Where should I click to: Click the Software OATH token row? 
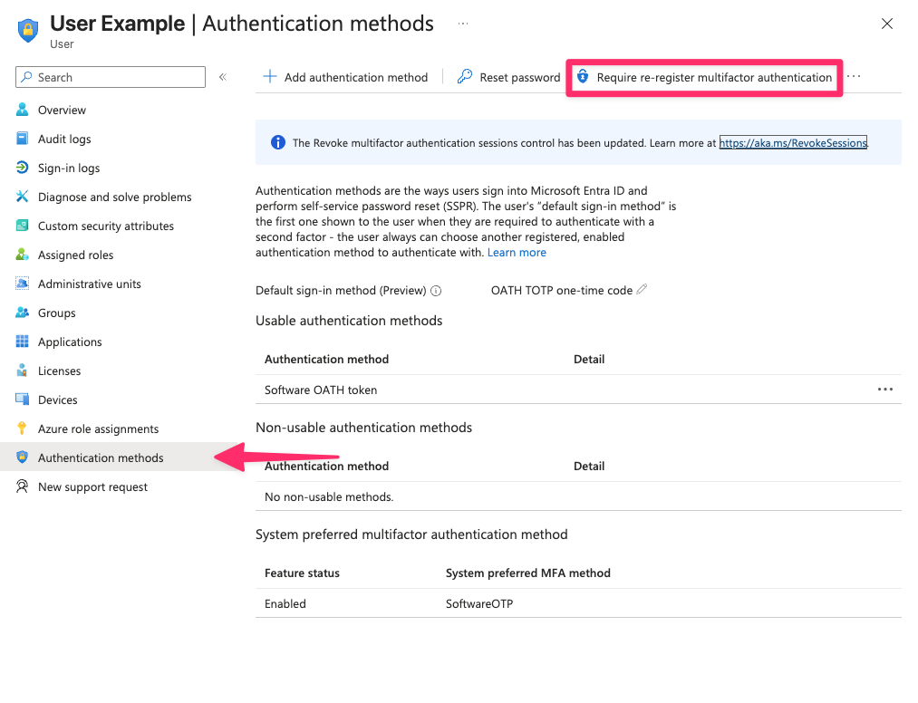(578, 390)
